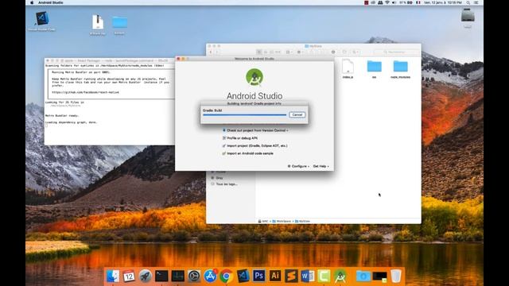Image resolution: width=509 pixels, height=286 pixels.
Task: Switch Finder to icon view
Action: (259, 52)
